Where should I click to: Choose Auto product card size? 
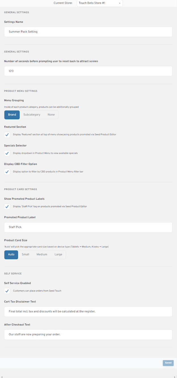coord(11,254)
